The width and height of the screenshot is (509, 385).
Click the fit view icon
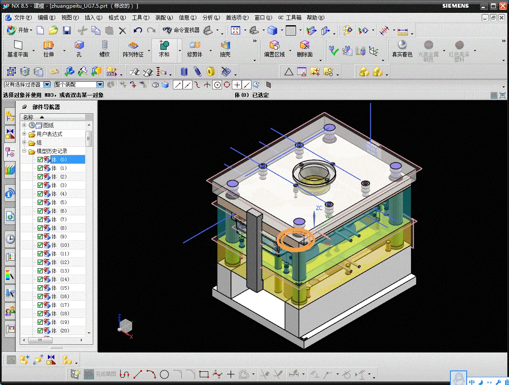[235, 30]
